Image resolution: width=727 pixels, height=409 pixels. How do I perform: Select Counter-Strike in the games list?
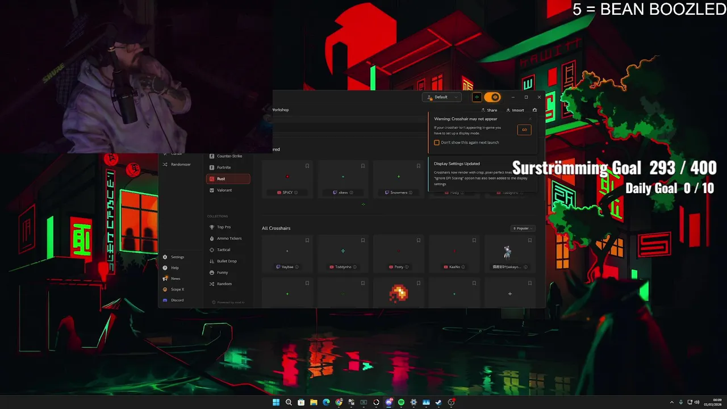(228, 156)
